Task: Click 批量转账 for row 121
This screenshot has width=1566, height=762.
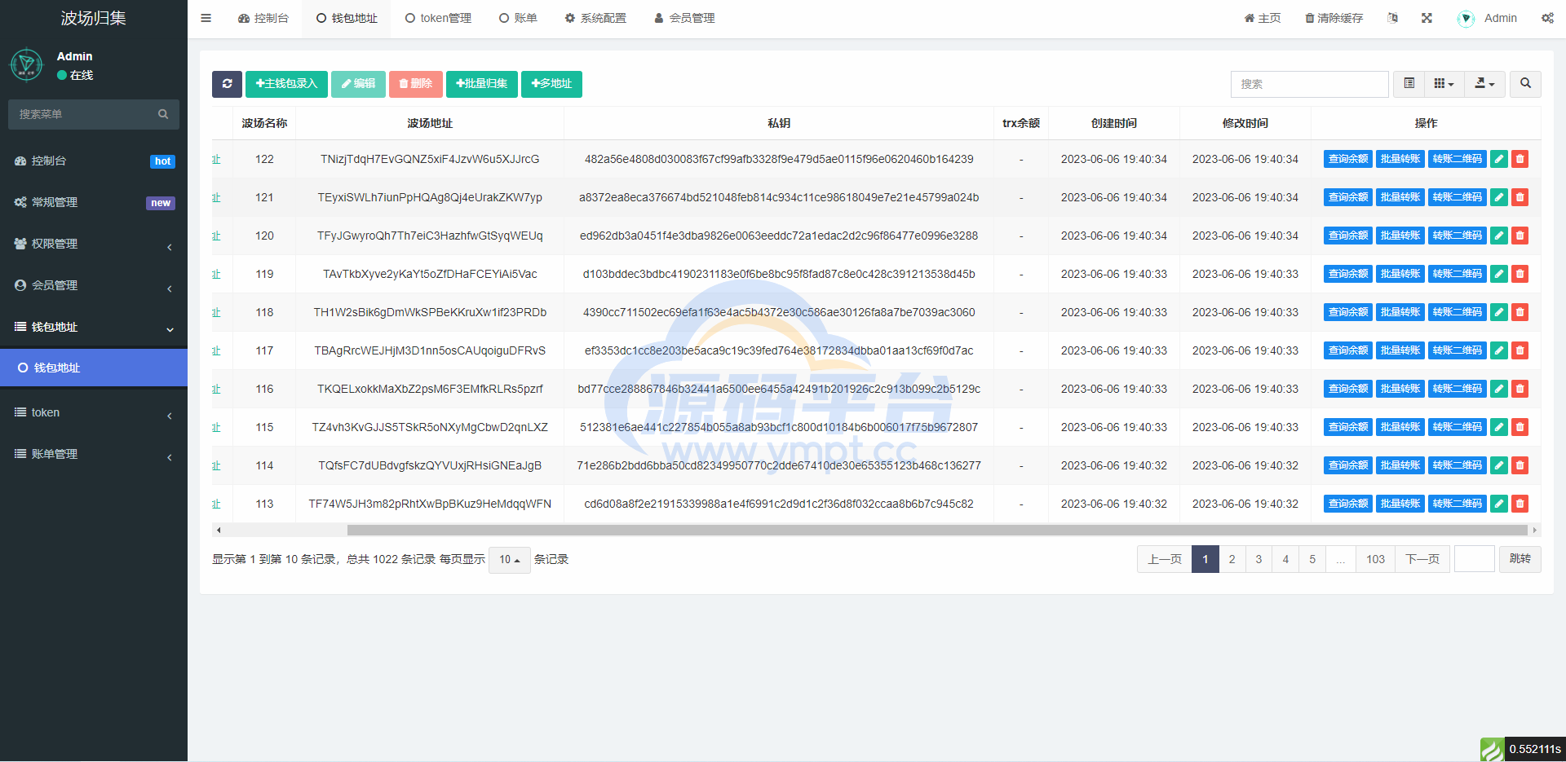Action: click(1400, 197)
